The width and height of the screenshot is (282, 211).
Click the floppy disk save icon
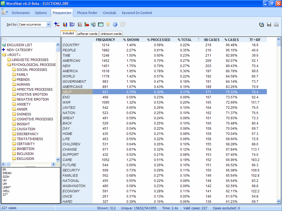(269, 24)
